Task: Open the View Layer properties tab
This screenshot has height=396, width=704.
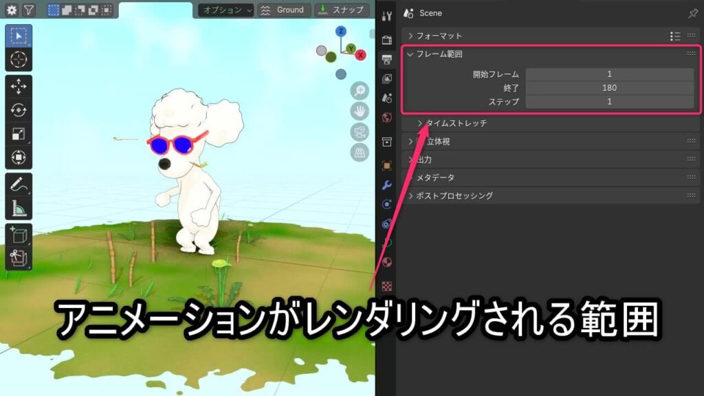Action: click(386, 78)
